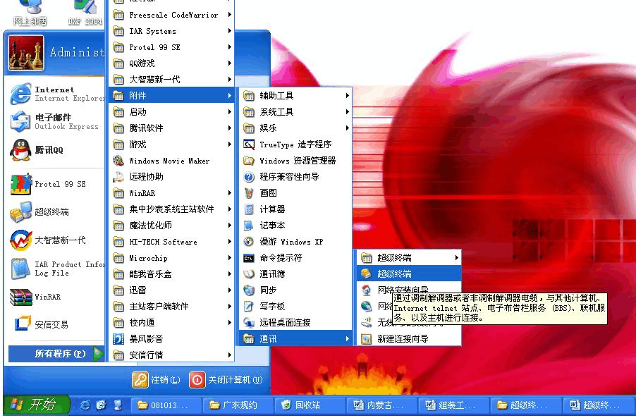Image resolution: width=636 pixels, height=418 pixels.
Task: Open 酷我音乐盒 program group
Action: [171, 274]
